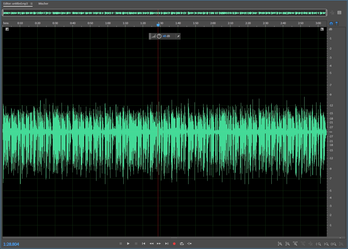
Task: Click the Zoom In Time icon
Action: pyautogui.click(x=295, y=244)
